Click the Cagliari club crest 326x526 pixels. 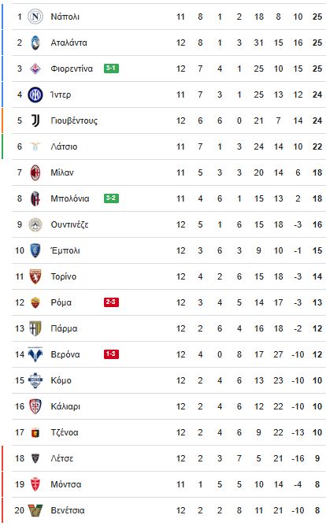(35, 406)
